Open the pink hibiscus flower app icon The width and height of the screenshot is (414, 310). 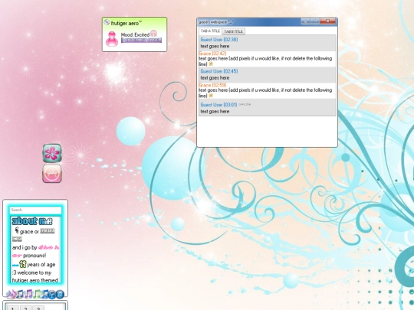[52, 153]
